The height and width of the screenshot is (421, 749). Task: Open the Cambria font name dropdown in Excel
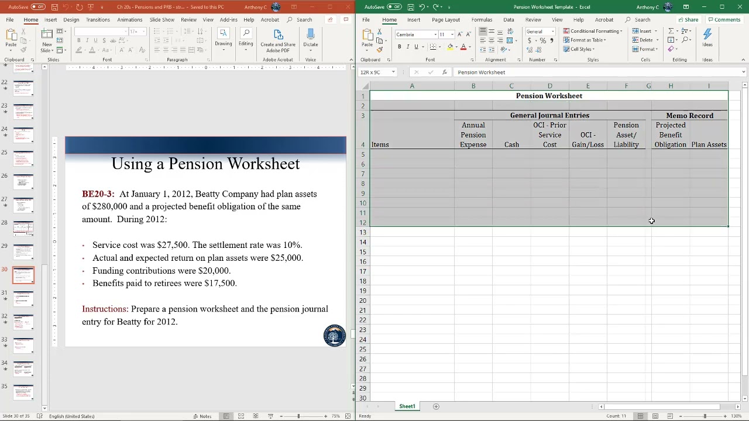click(435, 34)
